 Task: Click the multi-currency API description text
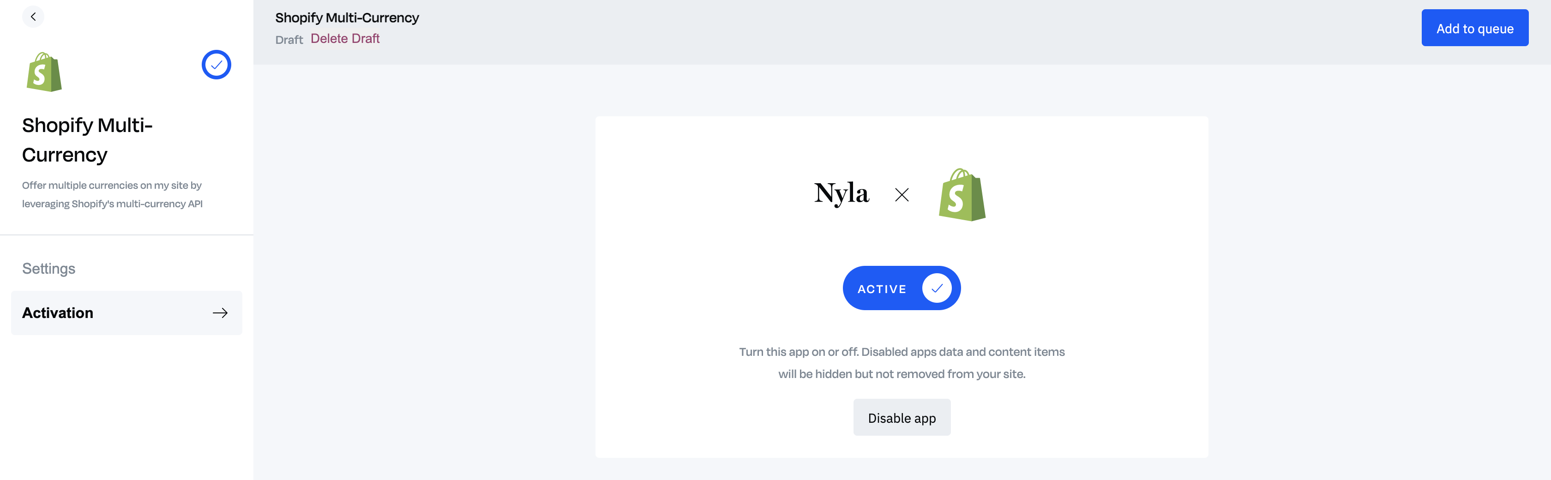[x=112, y=194]
